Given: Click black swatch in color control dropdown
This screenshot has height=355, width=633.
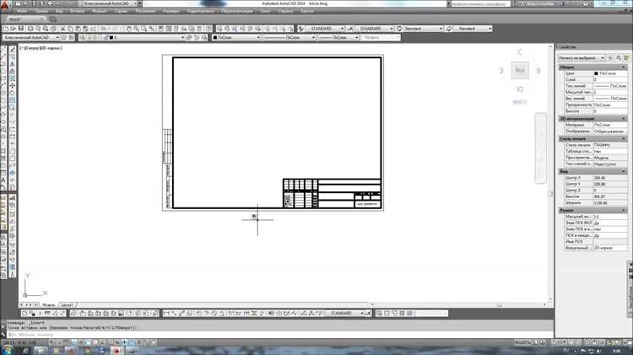Looking at the screenshot, I should 215,37.
